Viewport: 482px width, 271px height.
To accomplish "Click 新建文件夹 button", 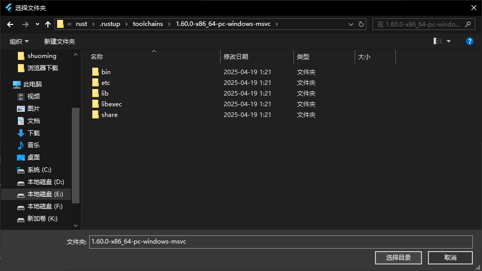I will pos(60,41).
